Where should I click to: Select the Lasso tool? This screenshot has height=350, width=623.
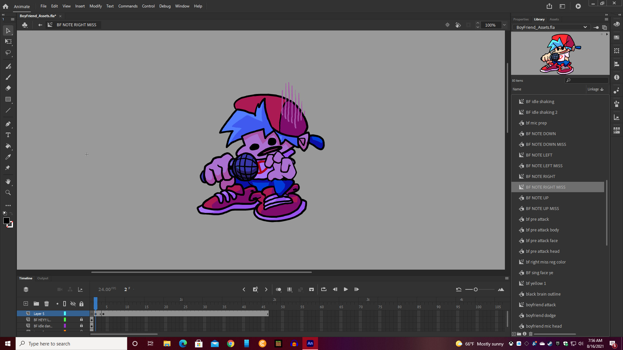click(x=8, y=52)
